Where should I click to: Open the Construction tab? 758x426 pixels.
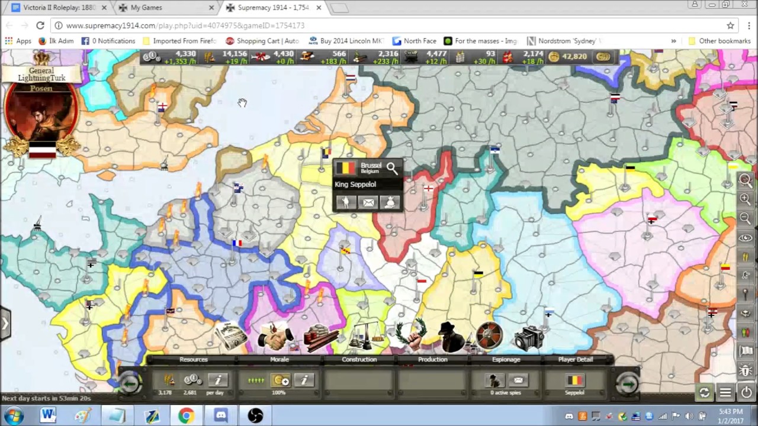click(x=359, y=359)
